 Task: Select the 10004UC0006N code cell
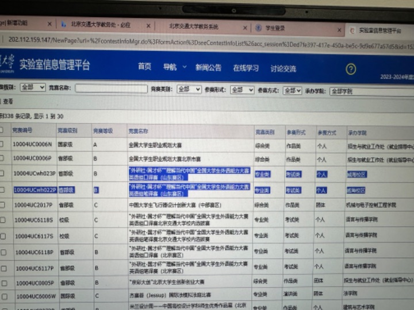tap(32, 144)
